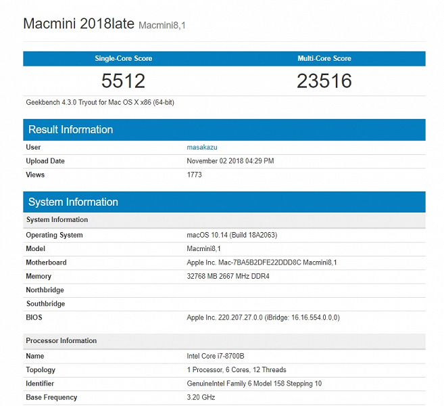Select the Intel Core i7-8700B value
444x406 pixels.
coord(215,356)
